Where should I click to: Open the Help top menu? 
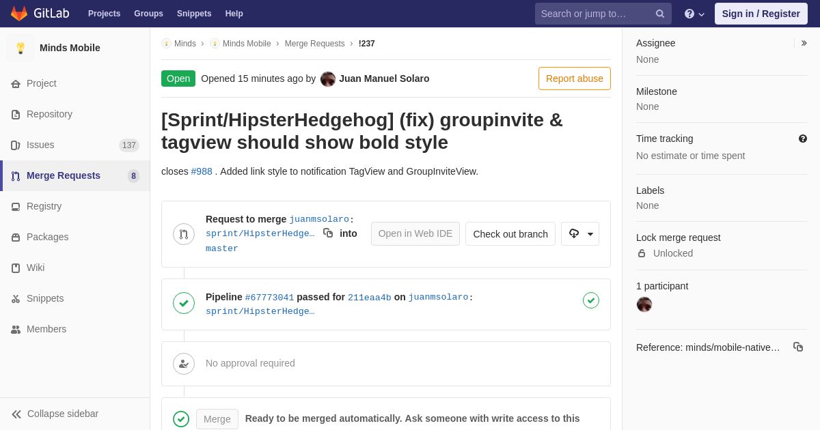[234, 14]
